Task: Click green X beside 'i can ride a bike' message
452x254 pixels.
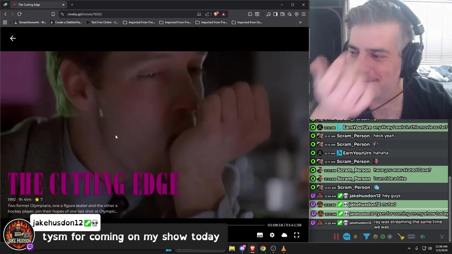Action: pyautogui.click(x=313, y=179)
